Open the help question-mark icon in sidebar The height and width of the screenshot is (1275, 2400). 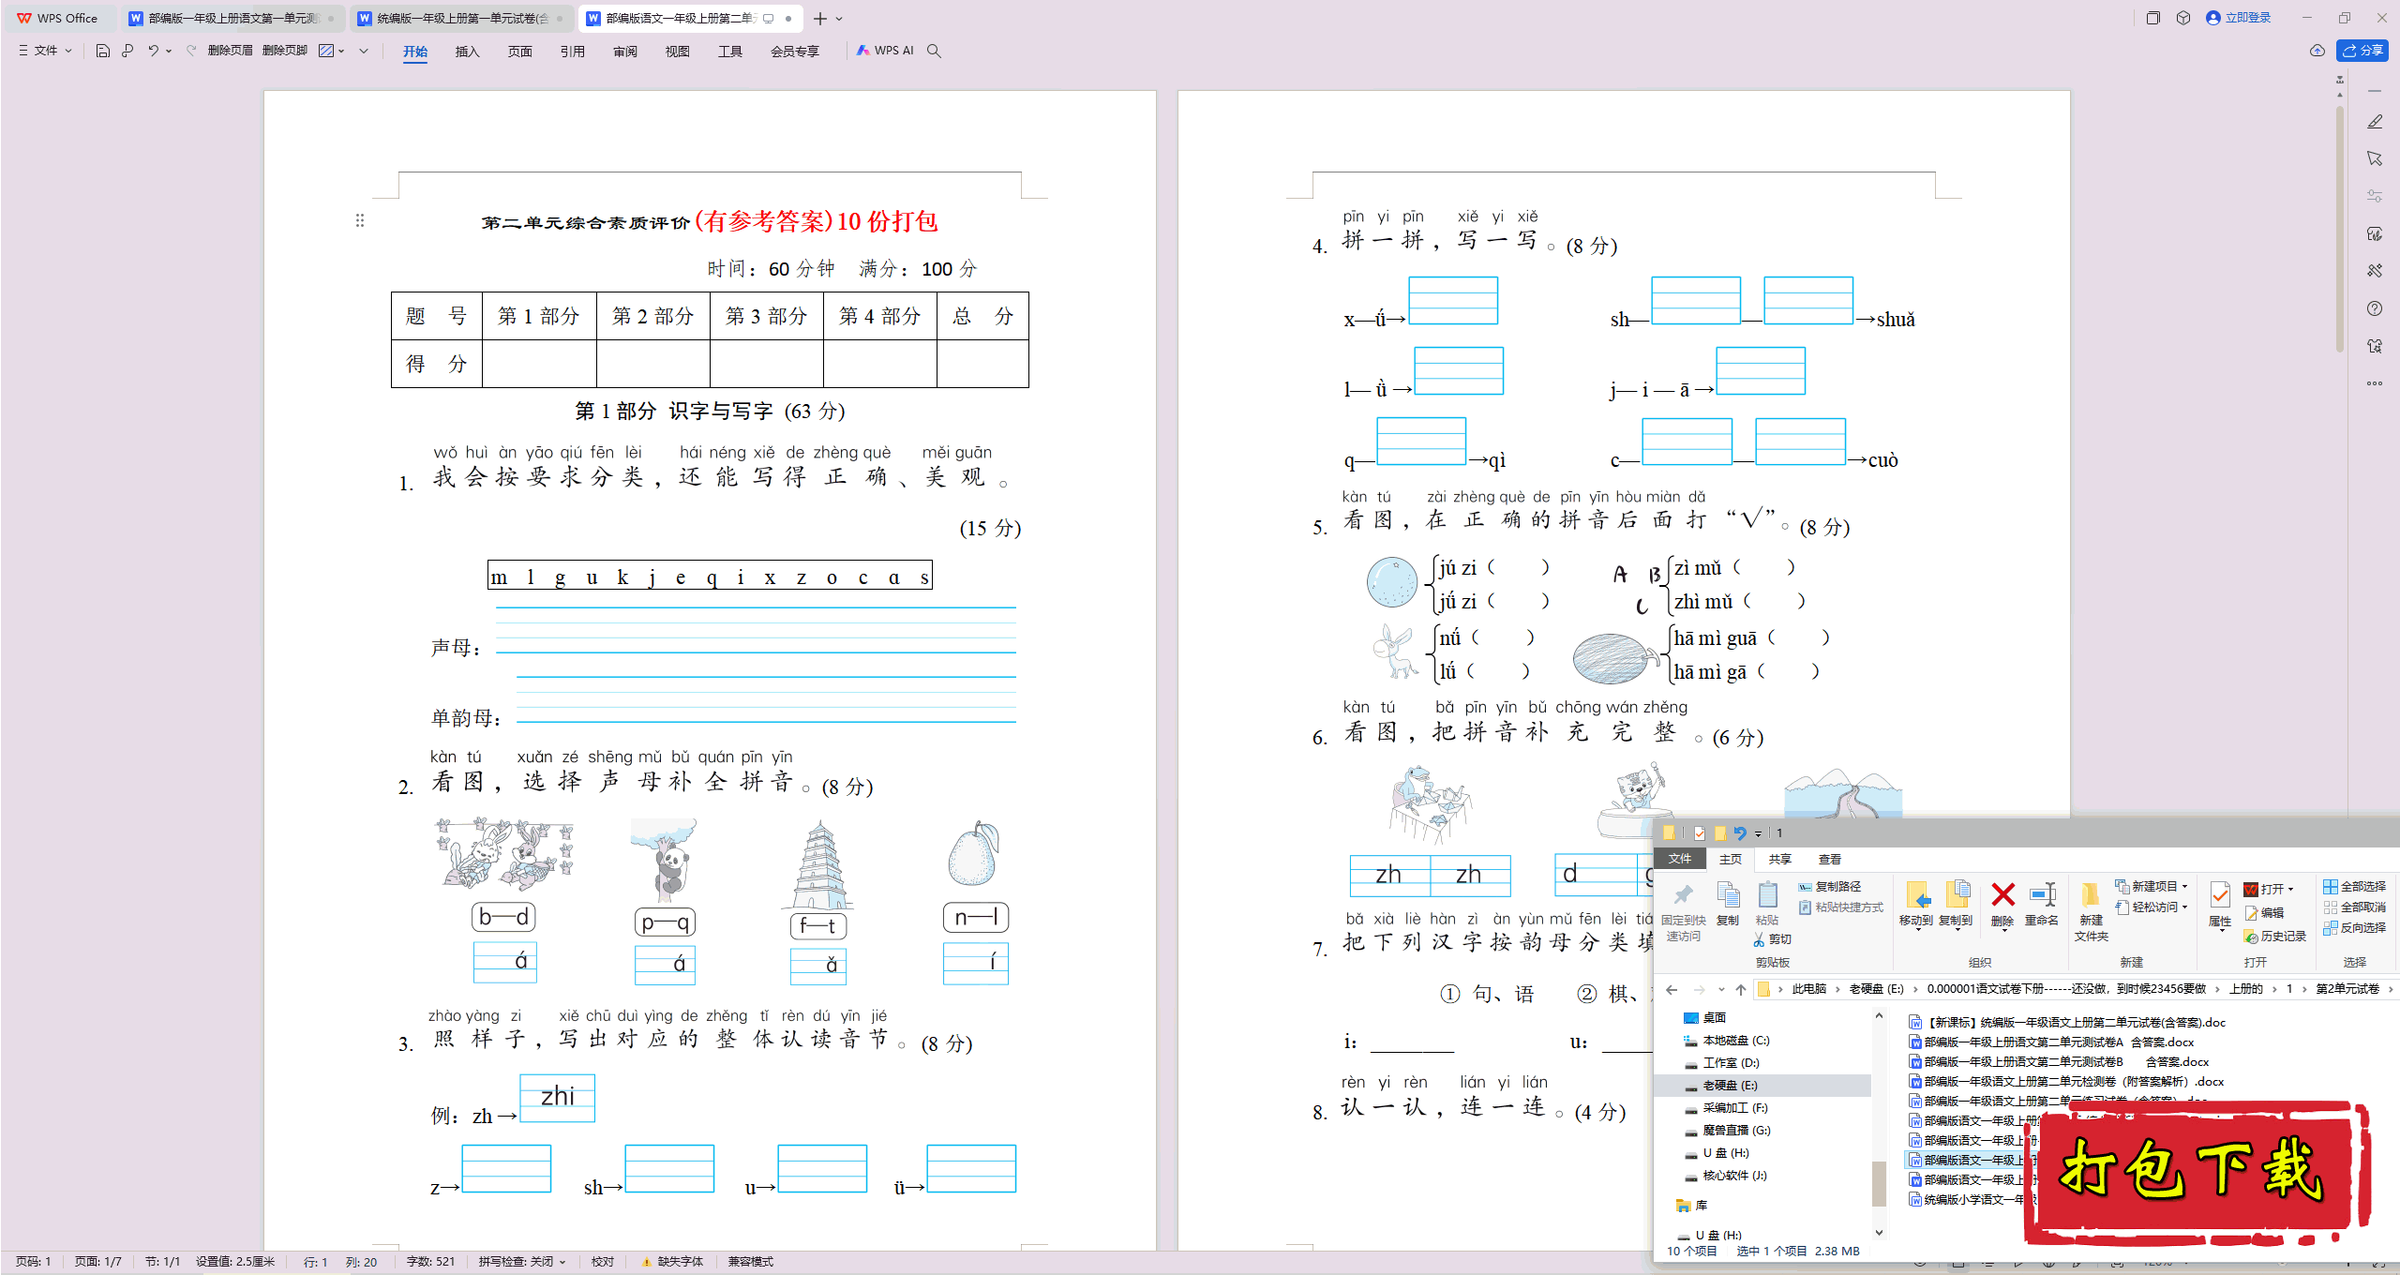(x=2375, y=308)
